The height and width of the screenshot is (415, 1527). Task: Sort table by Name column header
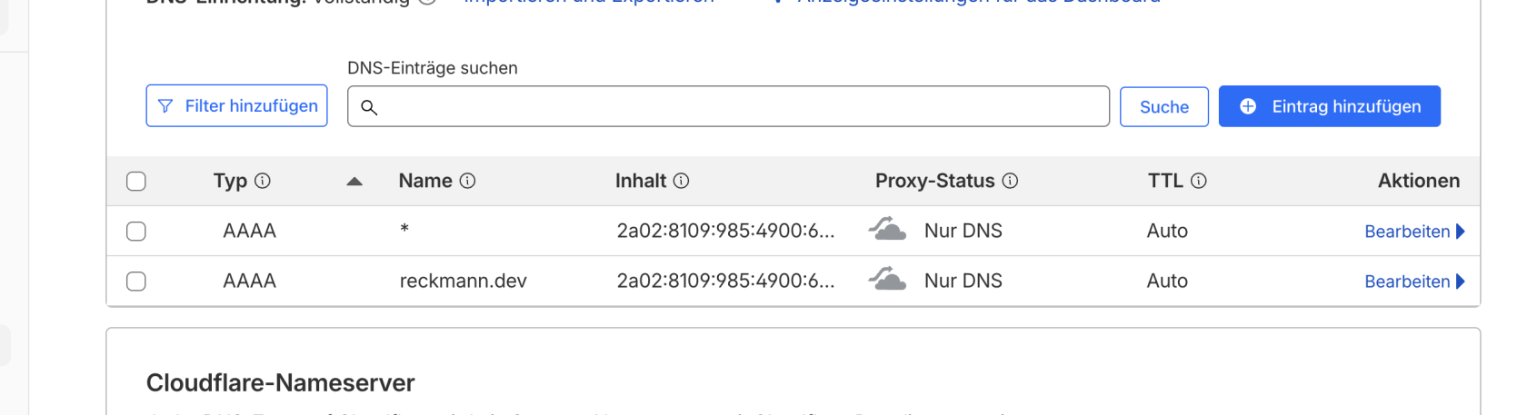(x=425, y=181)
